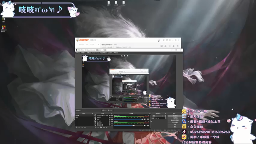Mute the upper audio mixer channel
256x144 pixels.
point(145,119)
